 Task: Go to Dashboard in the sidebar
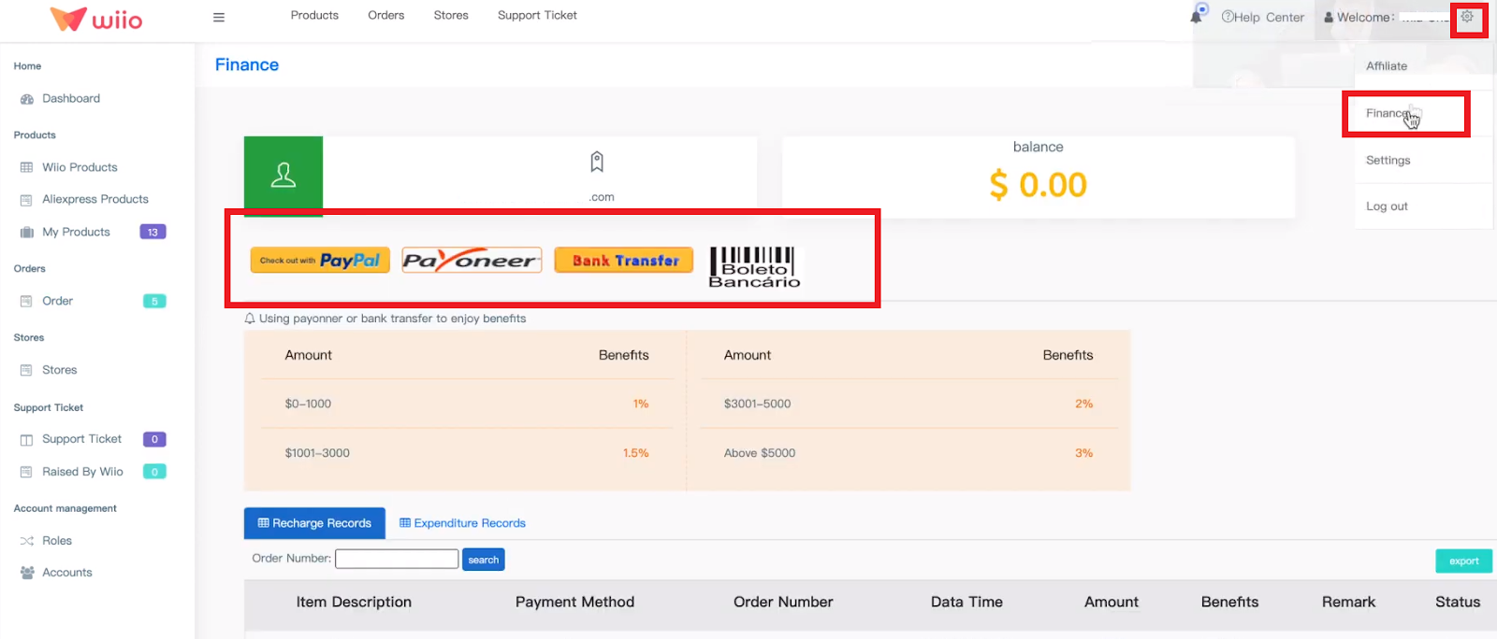pos(71,99)
